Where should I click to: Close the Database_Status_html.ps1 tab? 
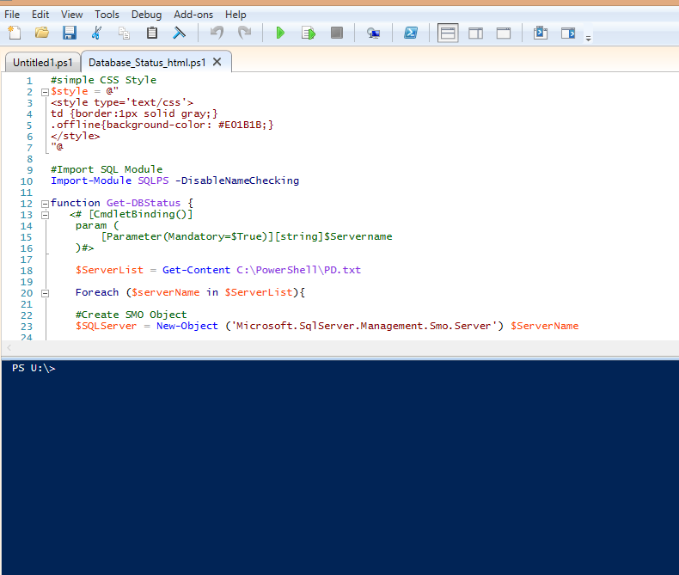pos(217,62)
